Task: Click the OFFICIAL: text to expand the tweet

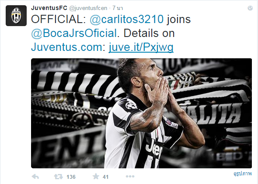Action: 59,19
